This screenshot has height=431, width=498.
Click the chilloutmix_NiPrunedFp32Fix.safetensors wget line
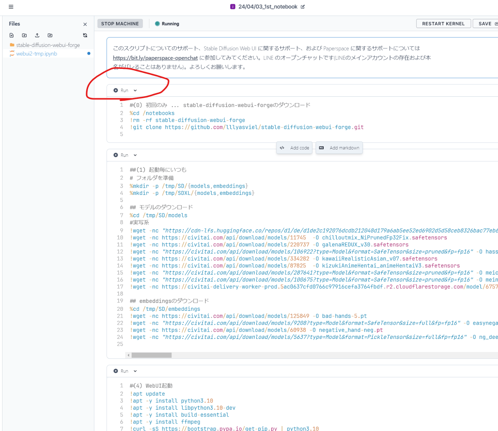click(288, 238)
